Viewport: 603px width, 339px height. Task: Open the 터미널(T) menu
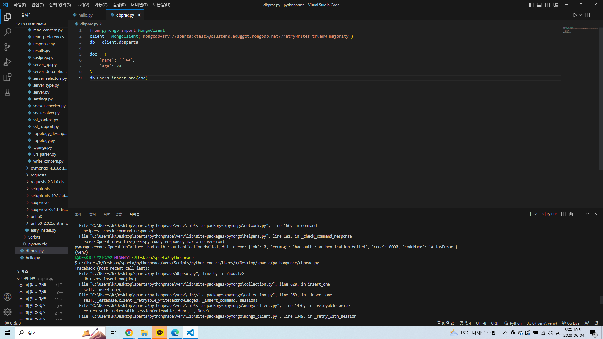coord(139,5)
